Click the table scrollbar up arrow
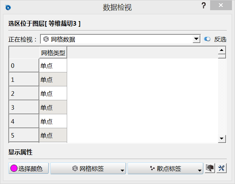This screenshot has width=235, height=184. click(222, 51)
